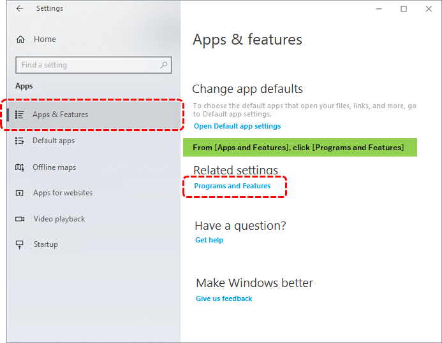Click Open Default app settings link
Viewport: 442px width, 343px height.
(x=237, y=126)
